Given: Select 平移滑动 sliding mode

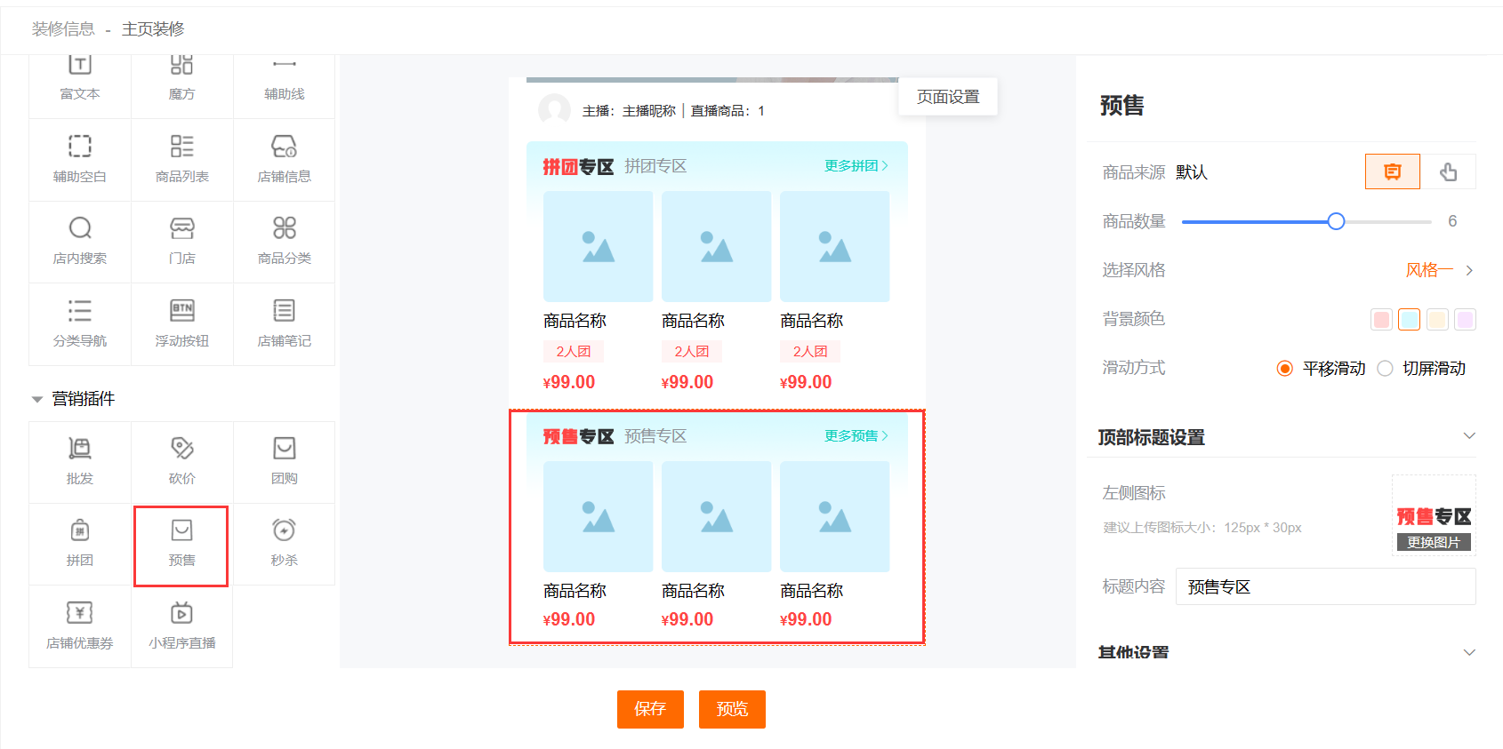Looking at the screenshot, I should click(x=1285, y=368).
